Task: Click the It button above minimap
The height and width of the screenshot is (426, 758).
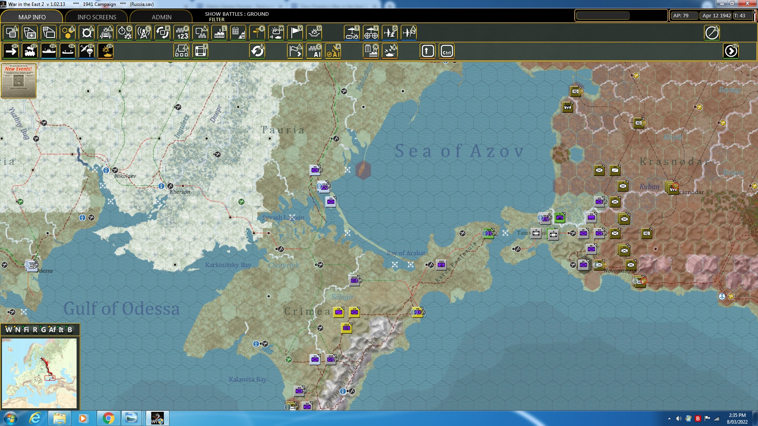Action: click(x=61, y=330)
